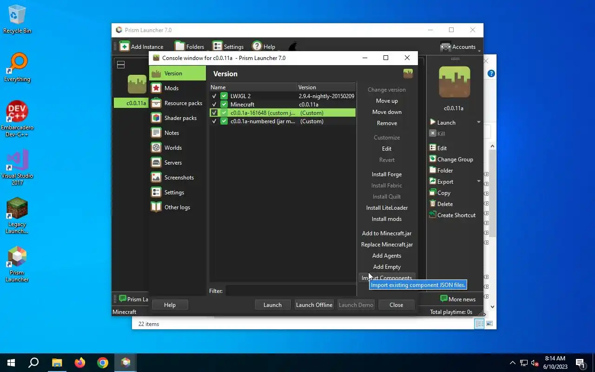The image size is (595, 372).
Task: Click Folders in main toolbar
Action: tap(189, 46)
